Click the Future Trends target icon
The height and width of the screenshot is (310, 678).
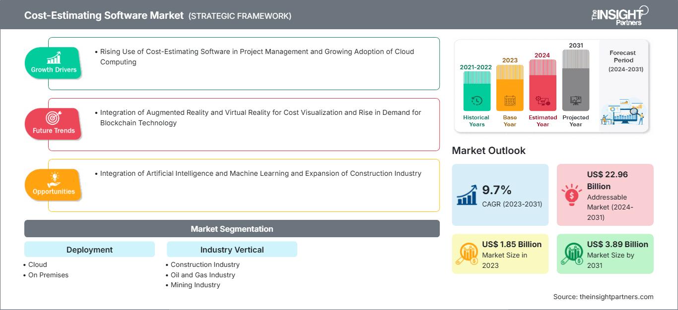pyautogui.click(x=53, y=118)
